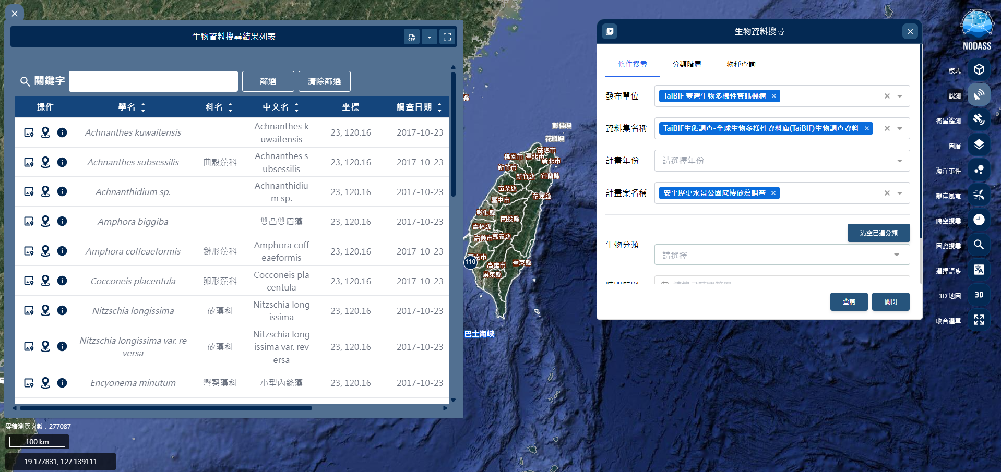Switch to 3D 地圖 map view
The image size is (1001, 472).
(979, 295)
